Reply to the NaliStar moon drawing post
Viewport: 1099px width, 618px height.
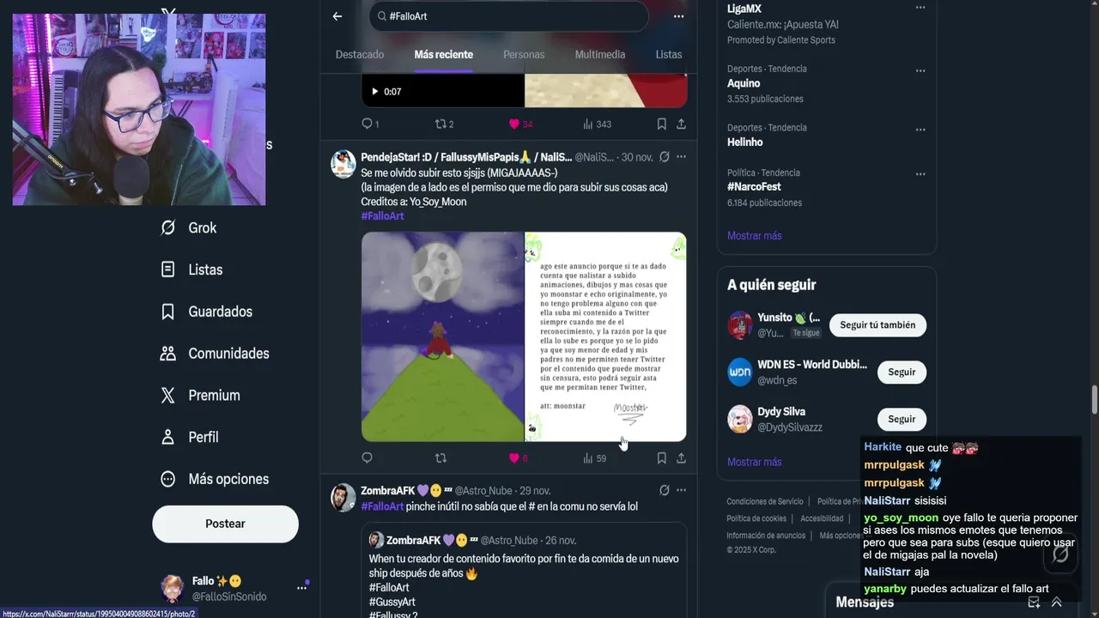367,458
